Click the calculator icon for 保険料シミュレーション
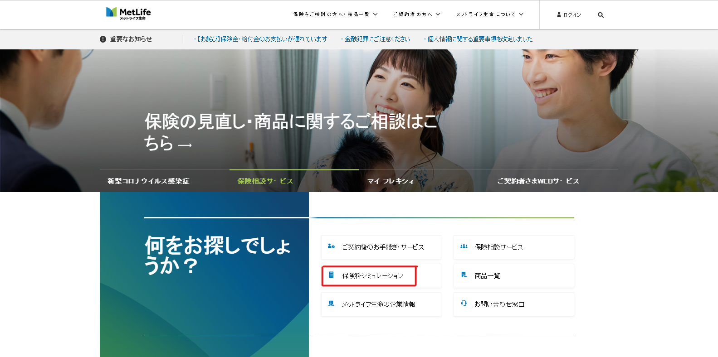This screenshot has height=357, width=718. 331,275
